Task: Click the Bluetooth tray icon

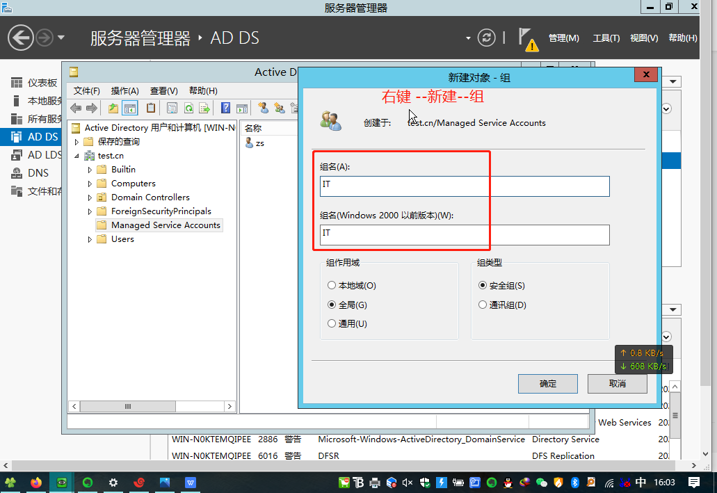Action: point(575,483)
